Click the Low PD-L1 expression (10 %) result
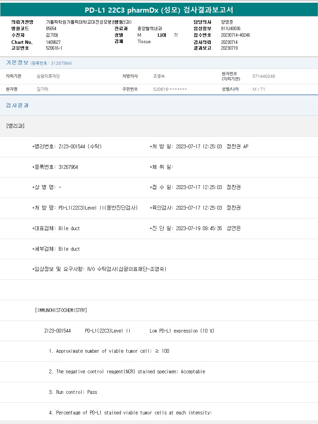 [182, 331]
